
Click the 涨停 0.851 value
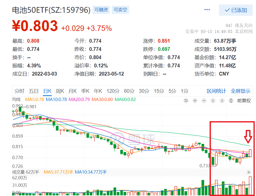(x=164, y=41)
